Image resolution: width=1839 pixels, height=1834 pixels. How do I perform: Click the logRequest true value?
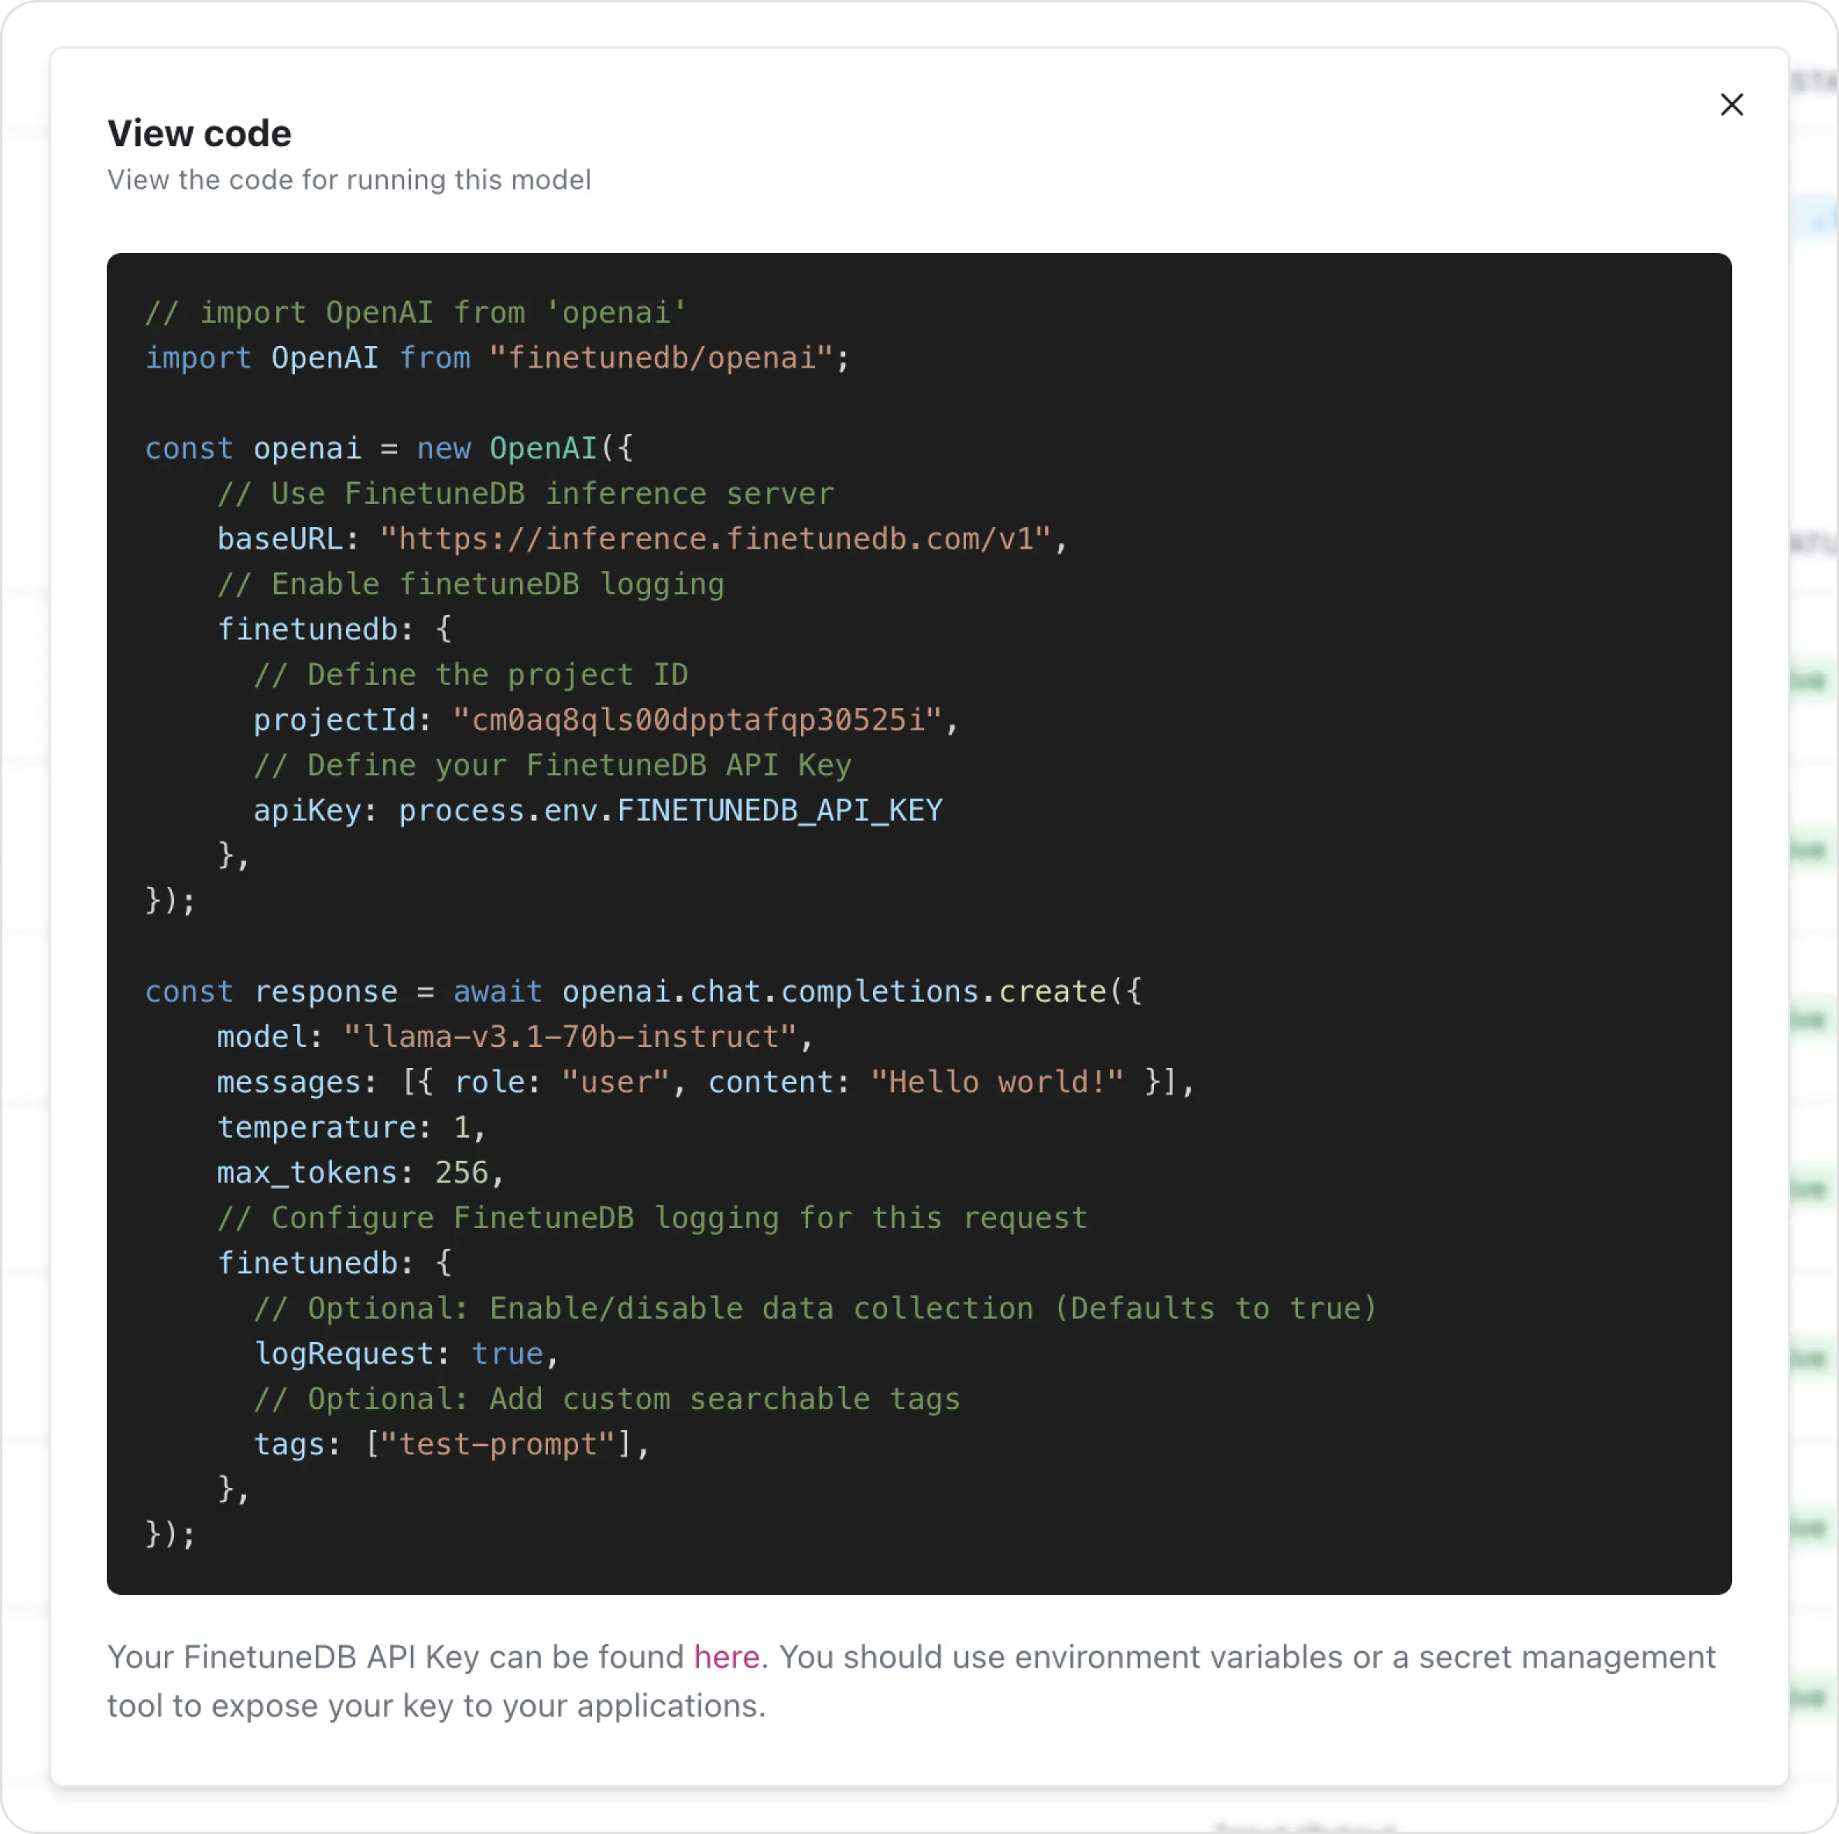(506, 1353)
